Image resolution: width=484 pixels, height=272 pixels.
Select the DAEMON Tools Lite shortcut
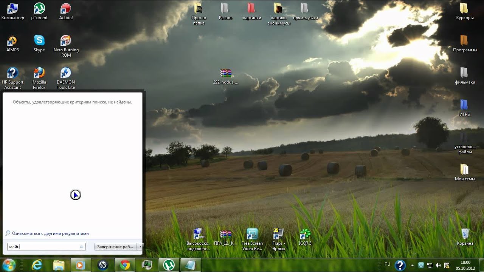(x=66, y=73)
